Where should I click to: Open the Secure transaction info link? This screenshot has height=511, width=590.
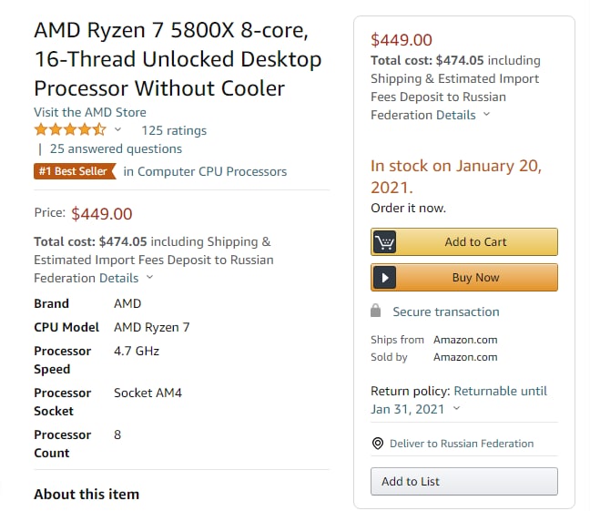446,312
